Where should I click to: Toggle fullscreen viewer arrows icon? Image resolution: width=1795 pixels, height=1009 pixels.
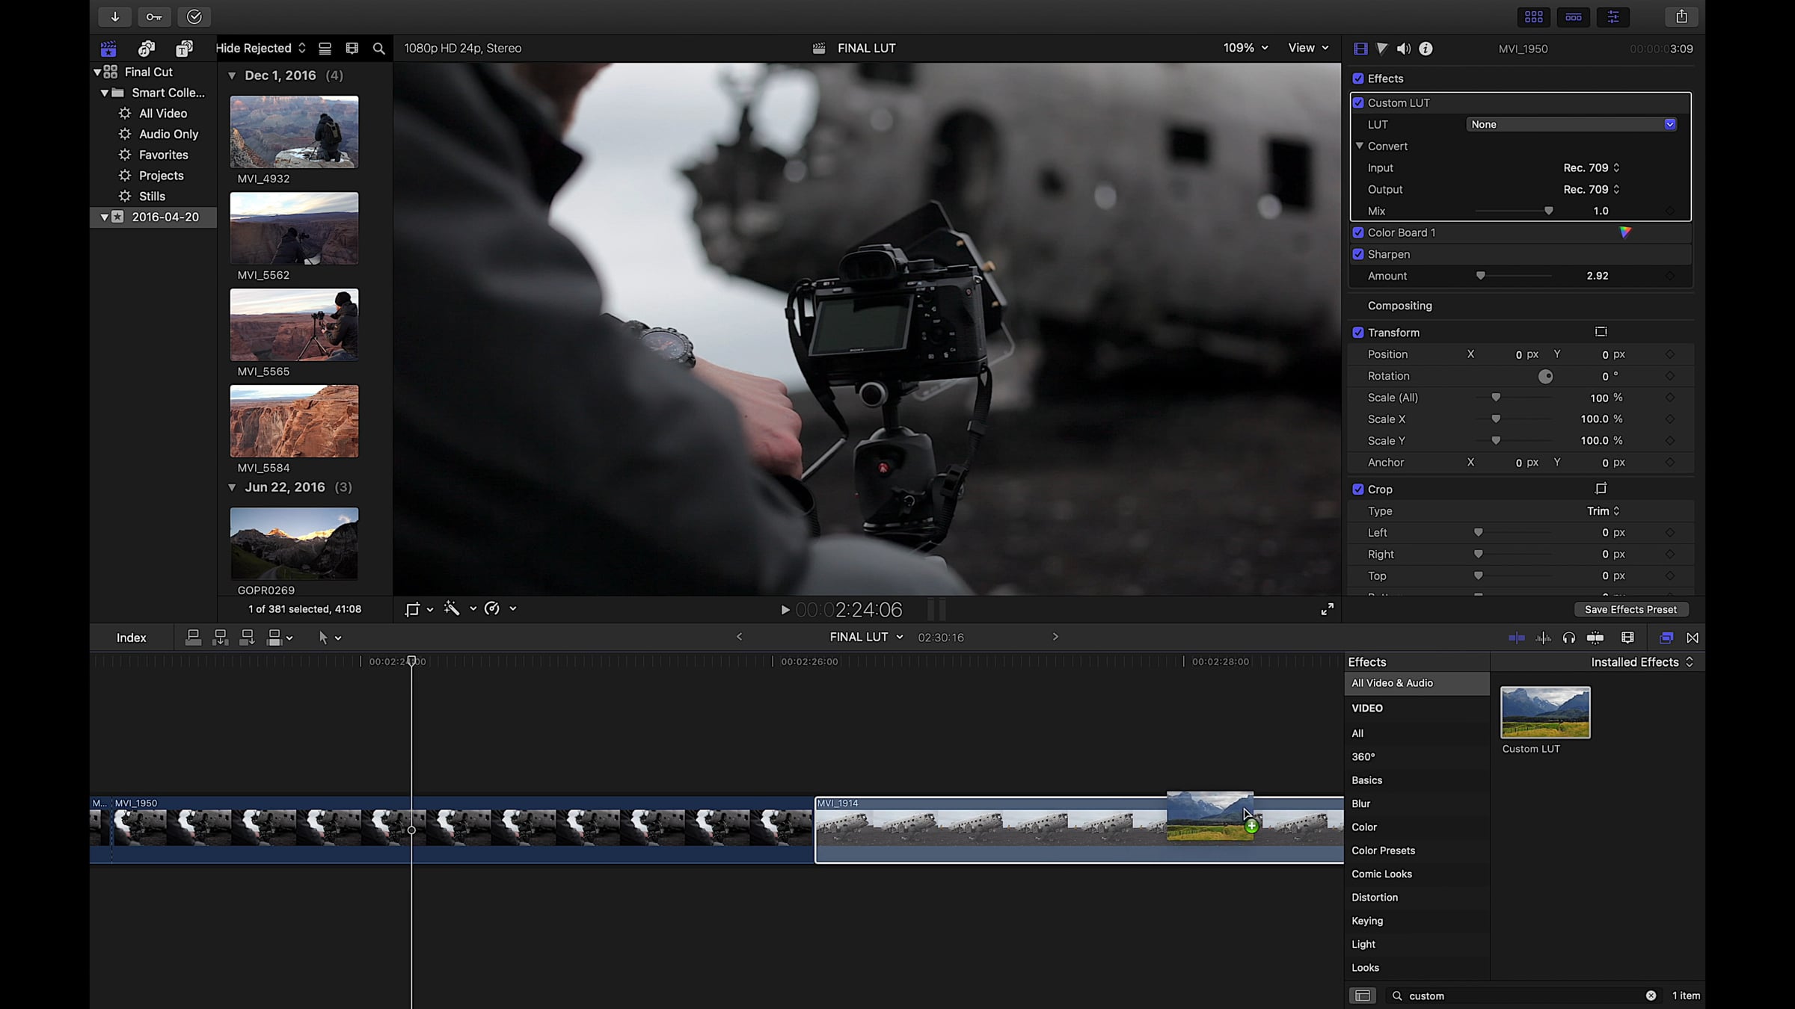1327,610
